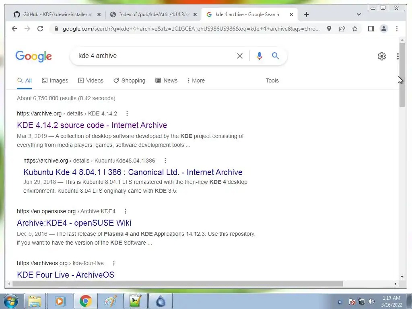Screen dimensions: 412x309
Task: Share this page using the share icon
Action: click(342, 29)
